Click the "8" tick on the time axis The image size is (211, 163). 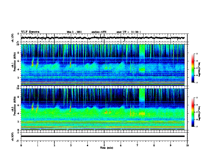pyautogui.click(x=154, y=145)
